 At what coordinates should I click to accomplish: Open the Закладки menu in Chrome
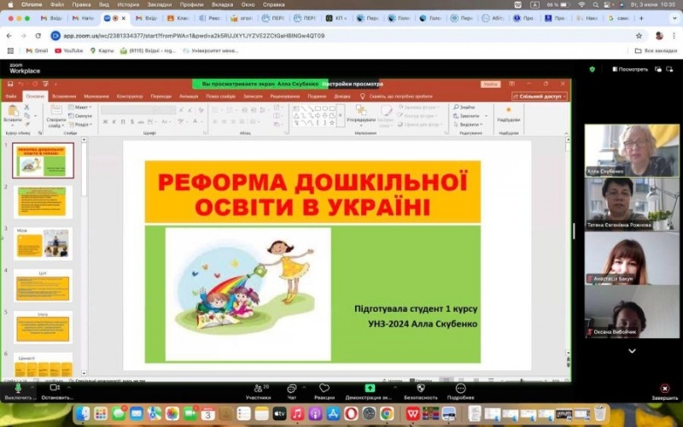[159, 4]
